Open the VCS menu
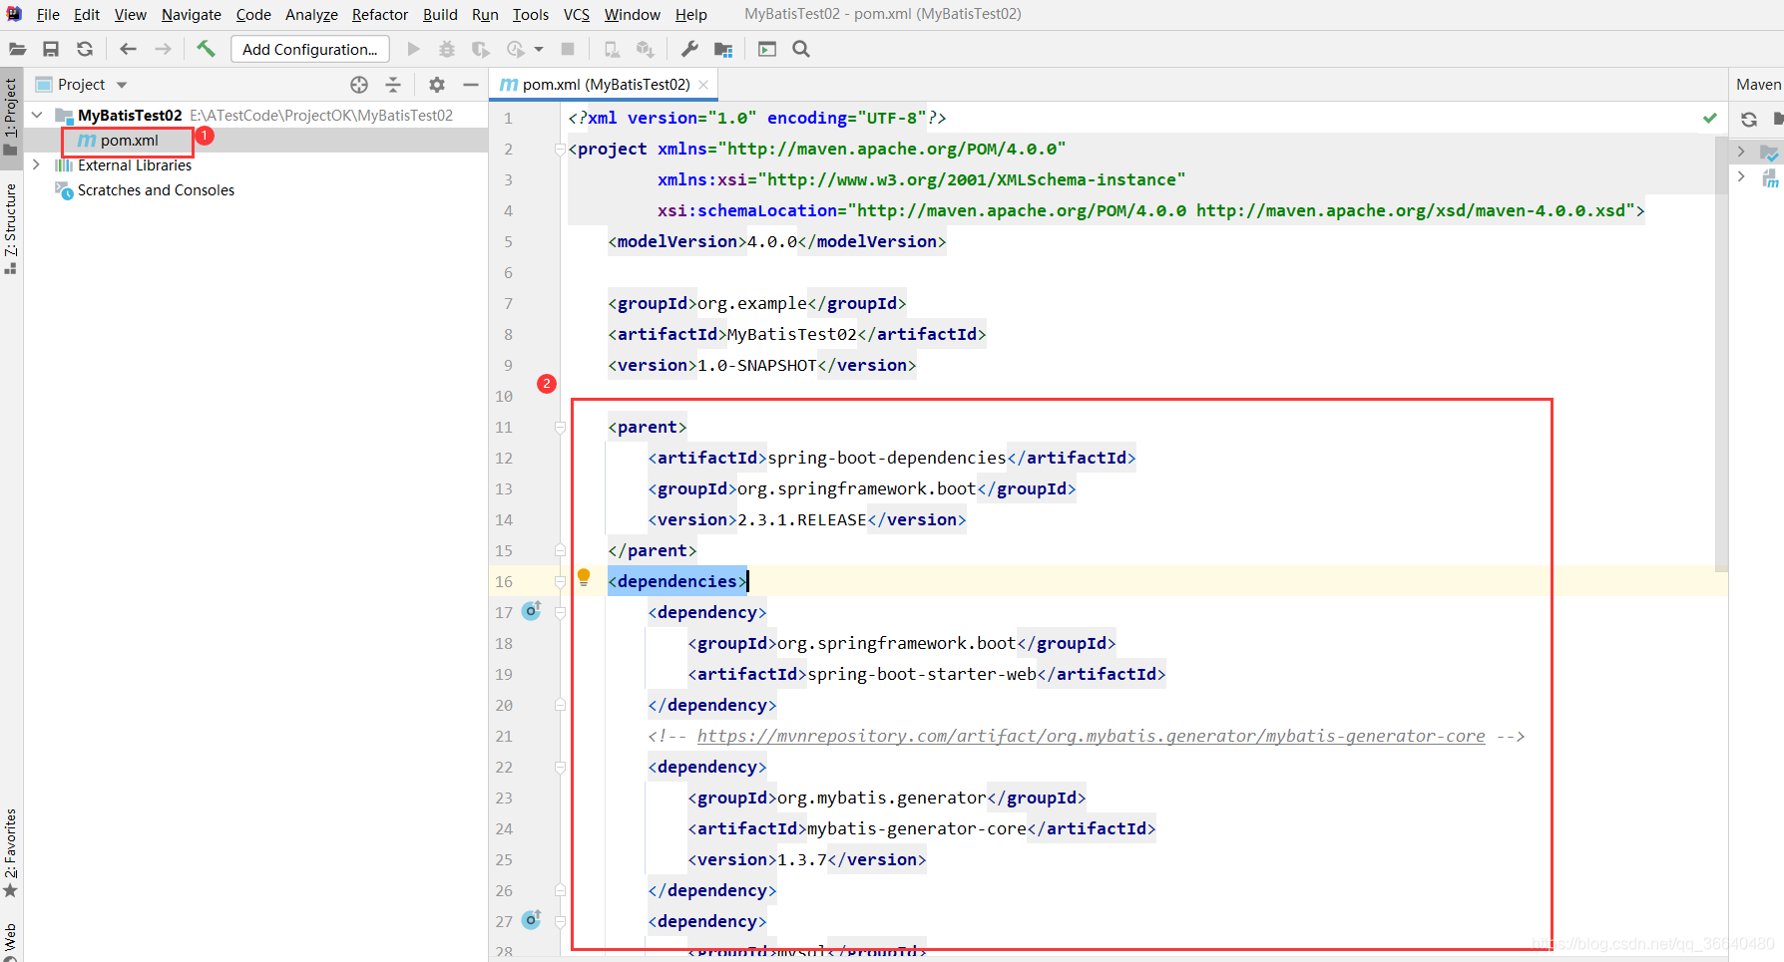 tap(577, 14)
